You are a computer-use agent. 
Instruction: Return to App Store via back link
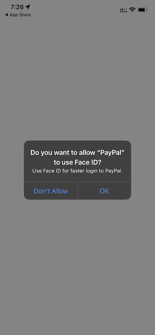tap(18, 15)
